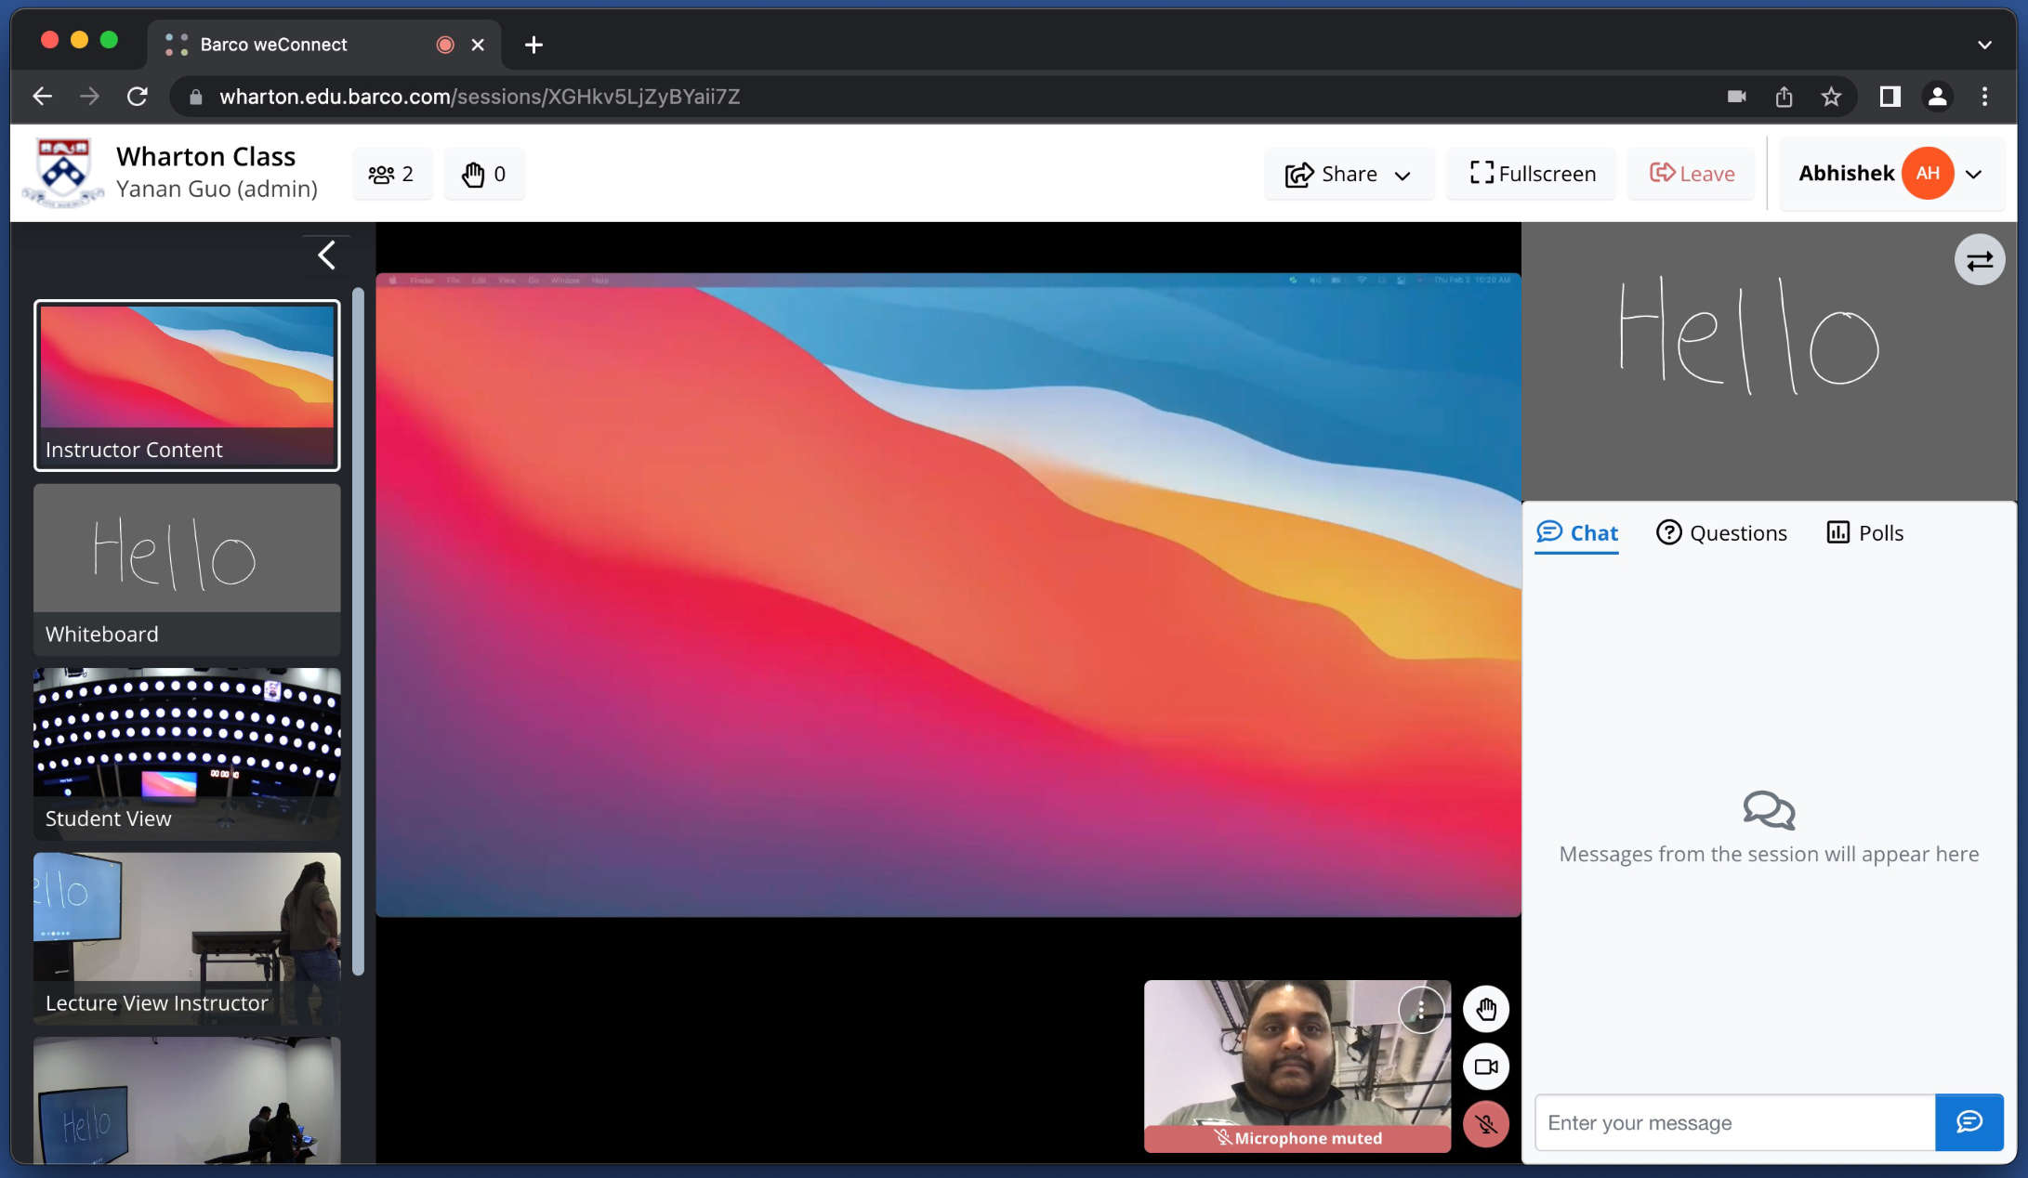Switch to the Questions tab
This screenshot has width=2028, height=1178.
(x=1721, y=532)
